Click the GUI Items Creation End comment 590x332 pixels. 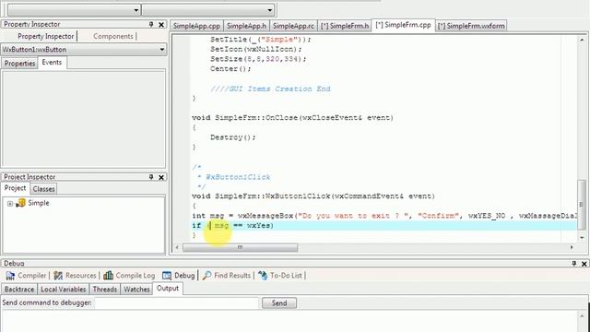point(270,89)
